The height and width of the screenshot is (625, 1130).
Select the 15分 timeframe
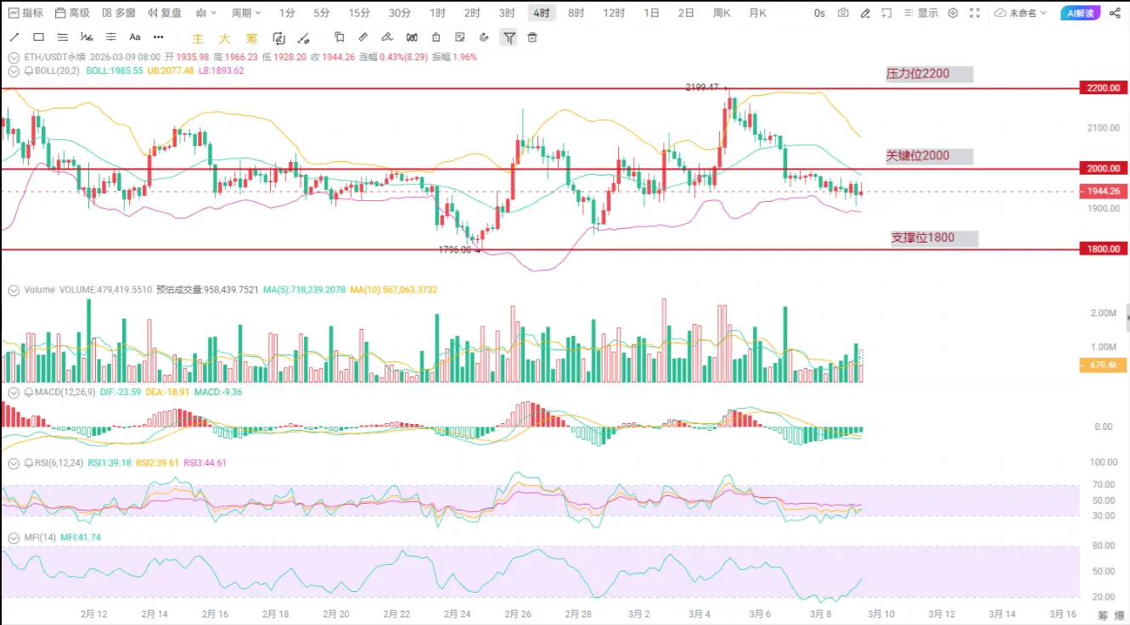[359, 13]
